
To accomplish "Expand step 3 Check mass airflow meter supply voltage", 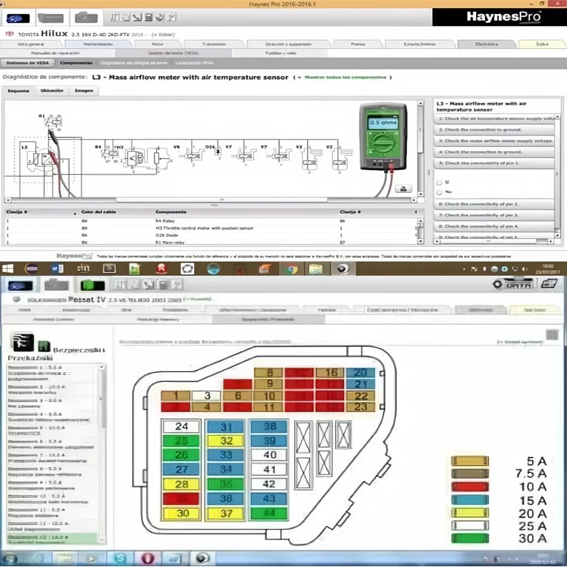I will (x=494, y=141).
